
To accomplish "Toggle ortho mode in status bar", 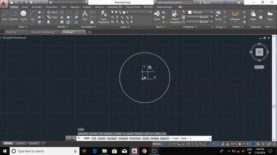I will click(x=184, y=144).
